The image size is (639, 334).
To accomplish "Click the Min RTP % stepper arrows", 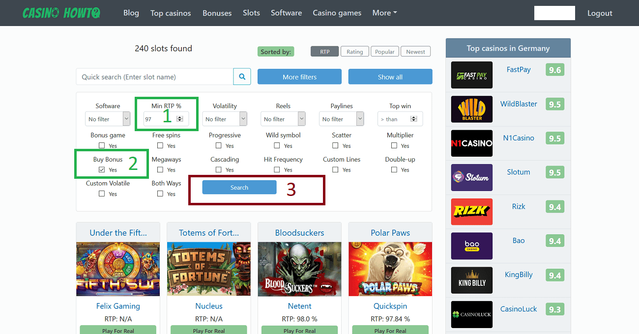I will tap(180, 119).
